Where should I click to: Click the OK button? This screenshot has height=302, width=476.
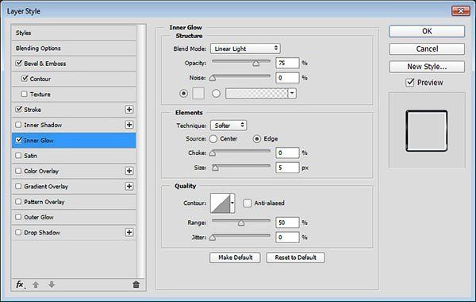click(427, 31)
